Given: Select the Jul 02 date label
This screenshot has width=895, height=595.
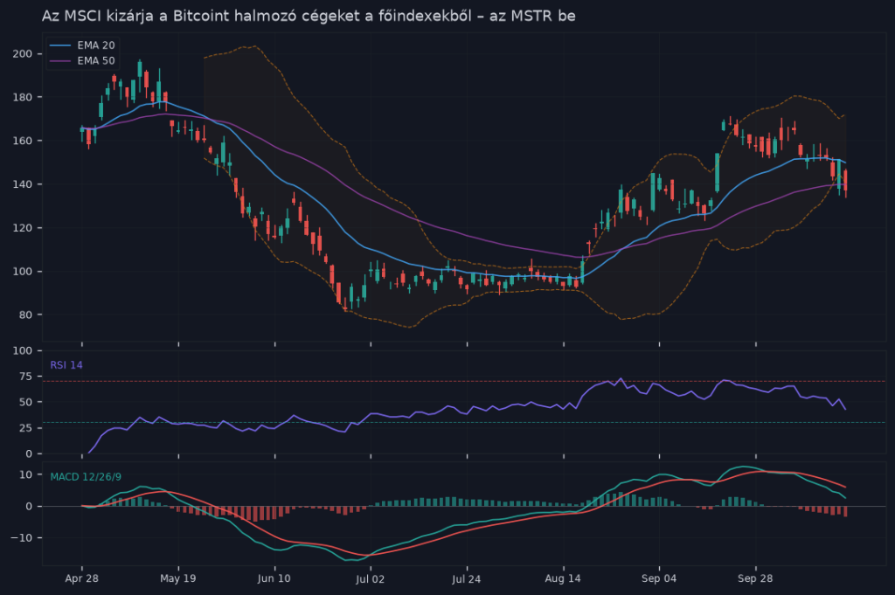Looking at the screenshot, I should [x=370, y=578].
